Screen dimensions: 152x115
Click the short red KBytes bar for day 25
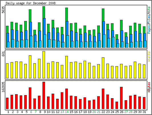point(117,105)
